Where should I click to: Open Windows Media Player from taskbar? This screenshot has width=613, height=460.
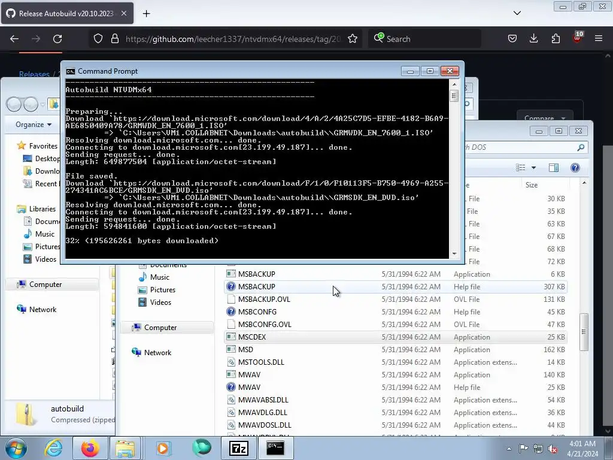[163, 448]
